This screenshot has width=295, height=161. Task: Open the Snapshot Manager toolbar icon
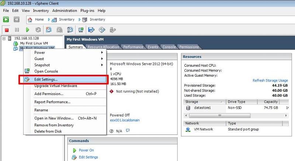(70, 30)
